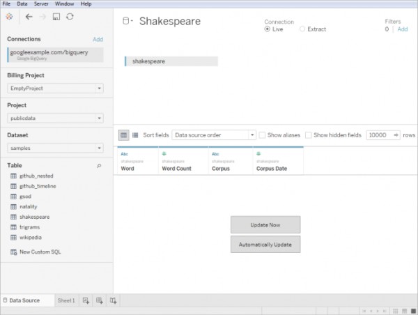Click the Update Now button
The image size is (418, 315).
click(265, 225)
